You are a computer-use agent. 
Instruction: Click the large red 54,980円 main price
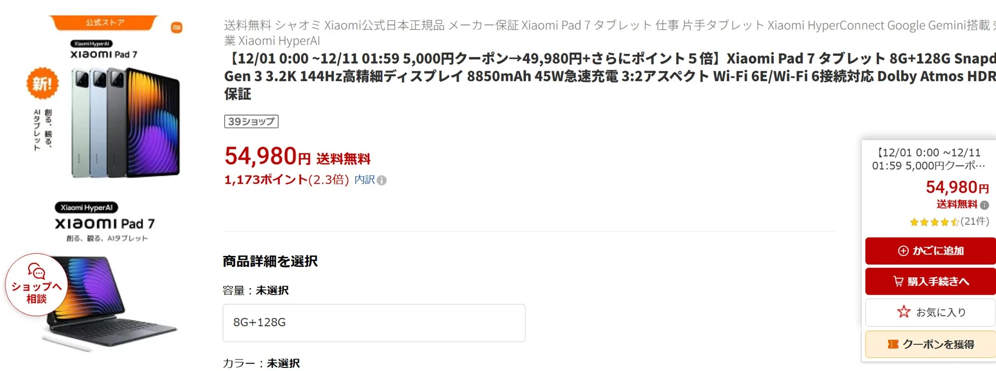coord(267,156)
